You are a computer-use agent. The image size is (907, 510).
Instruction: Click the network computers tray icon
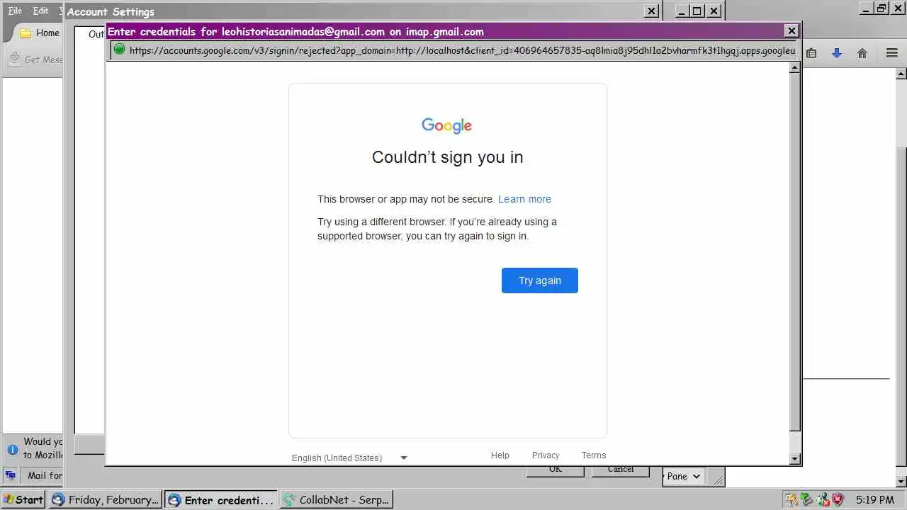(x=822, y=499)
